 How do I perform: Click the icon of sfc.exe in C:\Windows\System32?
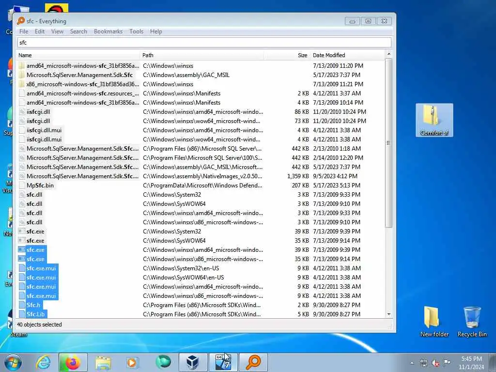click(x=21, y=231)
